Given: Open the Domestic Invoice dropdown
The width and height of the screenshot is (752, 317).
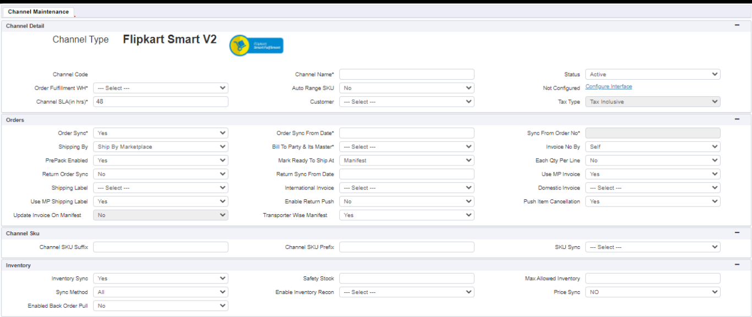Looking at the screenshot, I should pyautogui.click(x=652, y=188).
